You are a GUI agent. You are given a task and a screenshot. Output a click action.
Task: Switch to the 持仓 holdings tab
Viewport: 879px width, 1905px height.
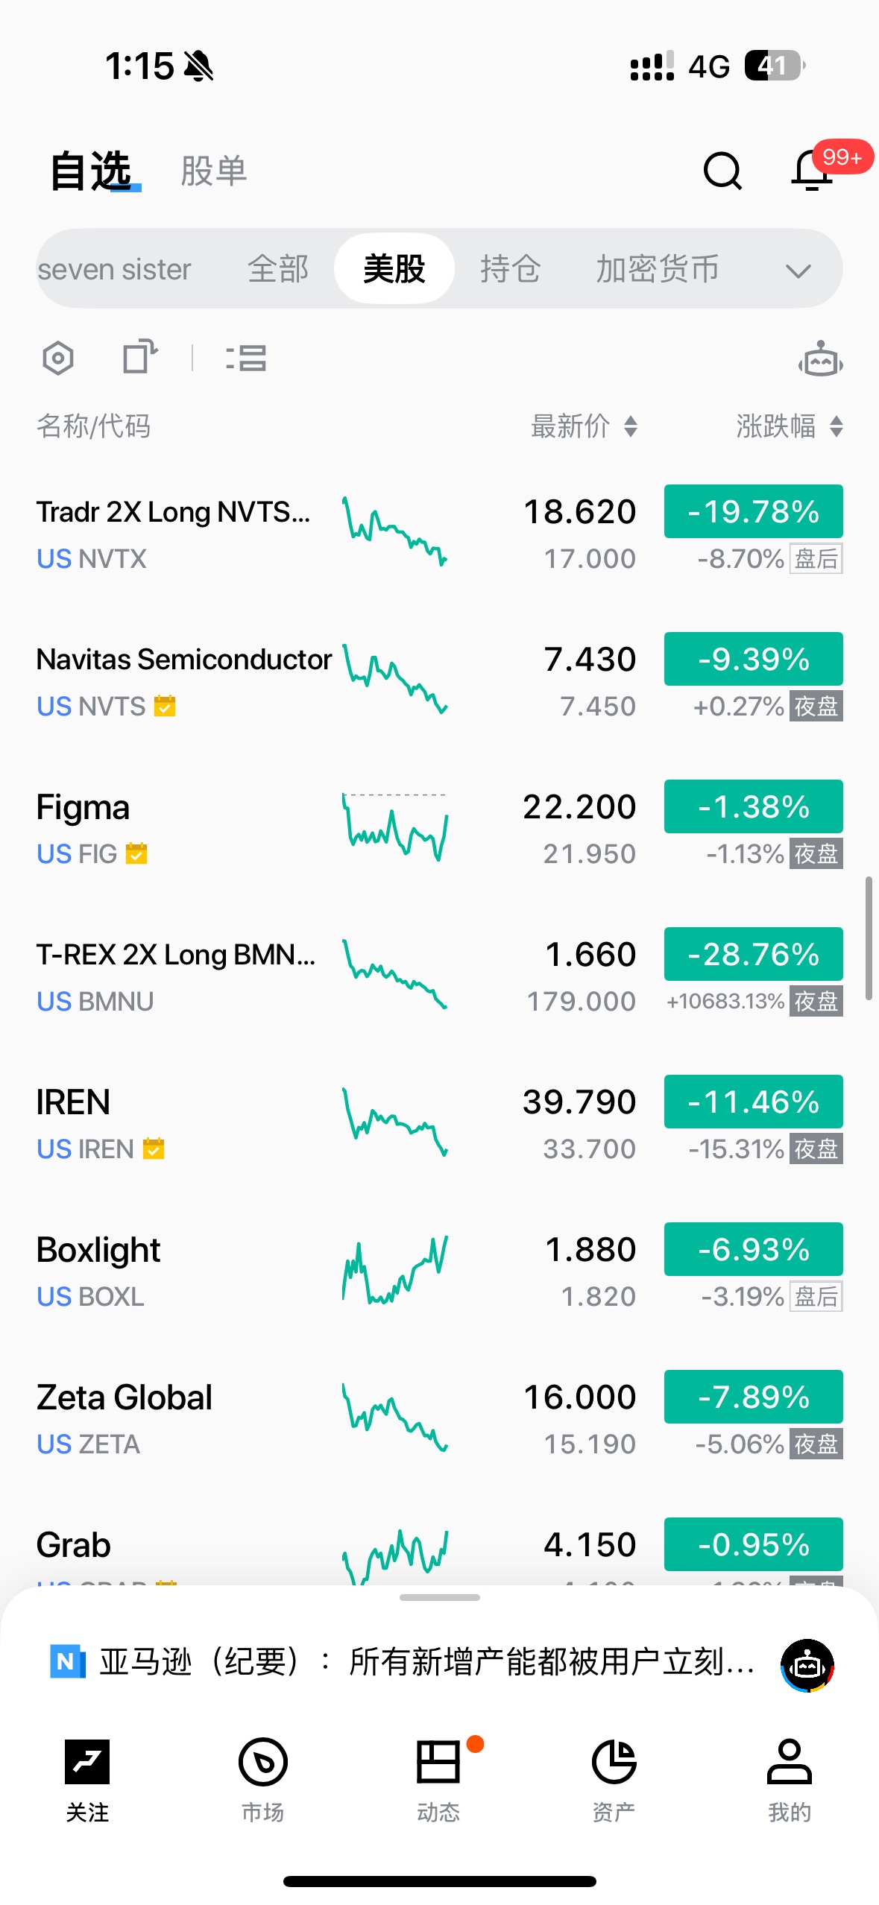tap(510, 269)
